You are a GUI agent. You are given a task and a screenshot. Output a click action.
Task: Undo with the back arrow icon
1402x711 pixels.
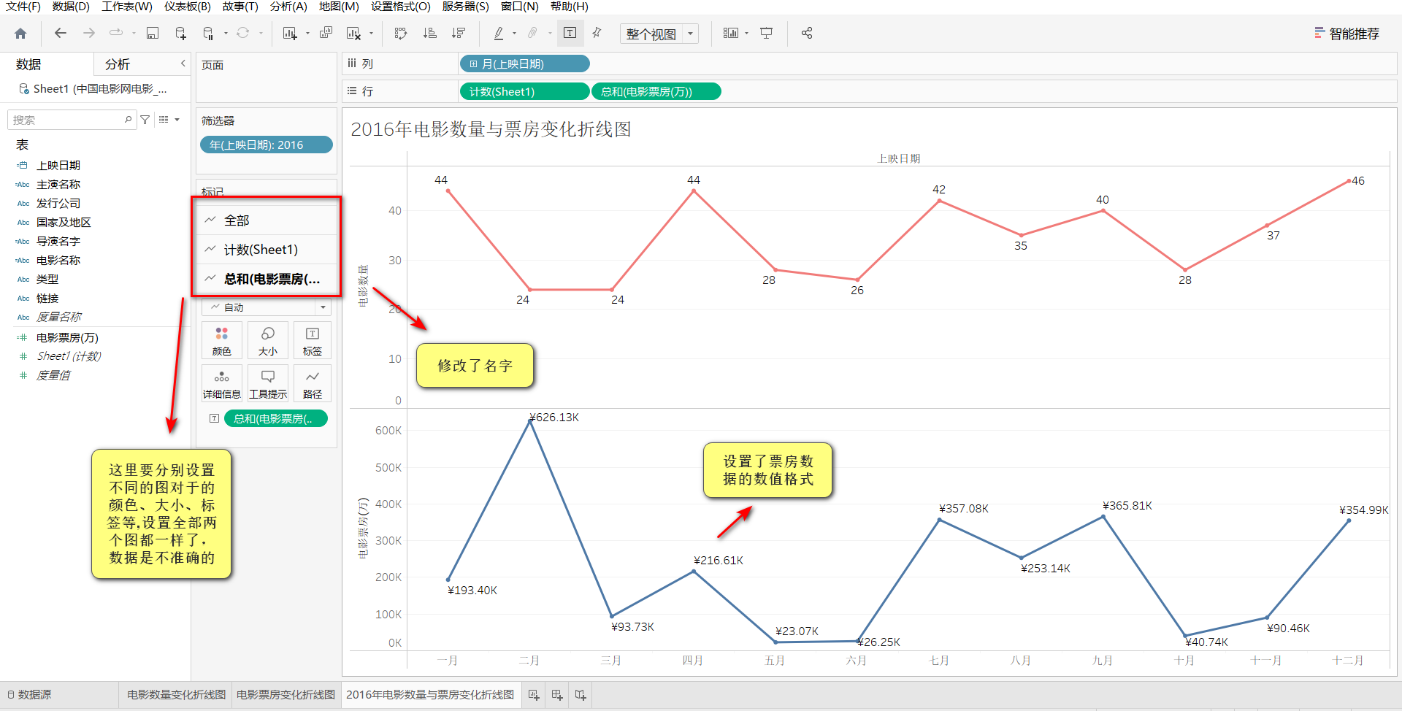61,34
